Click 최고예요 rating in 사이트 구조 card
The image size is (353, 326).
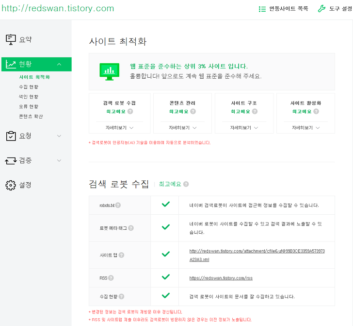tap(240, 111)
